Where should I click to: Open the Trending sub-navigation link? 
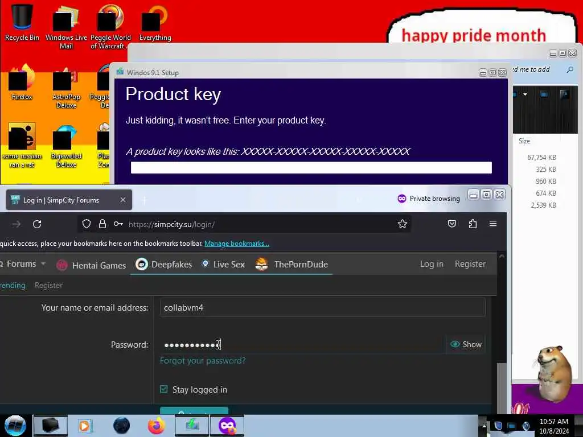coord(13,285)
